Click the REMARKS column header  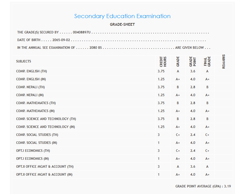tap(224, 61)
